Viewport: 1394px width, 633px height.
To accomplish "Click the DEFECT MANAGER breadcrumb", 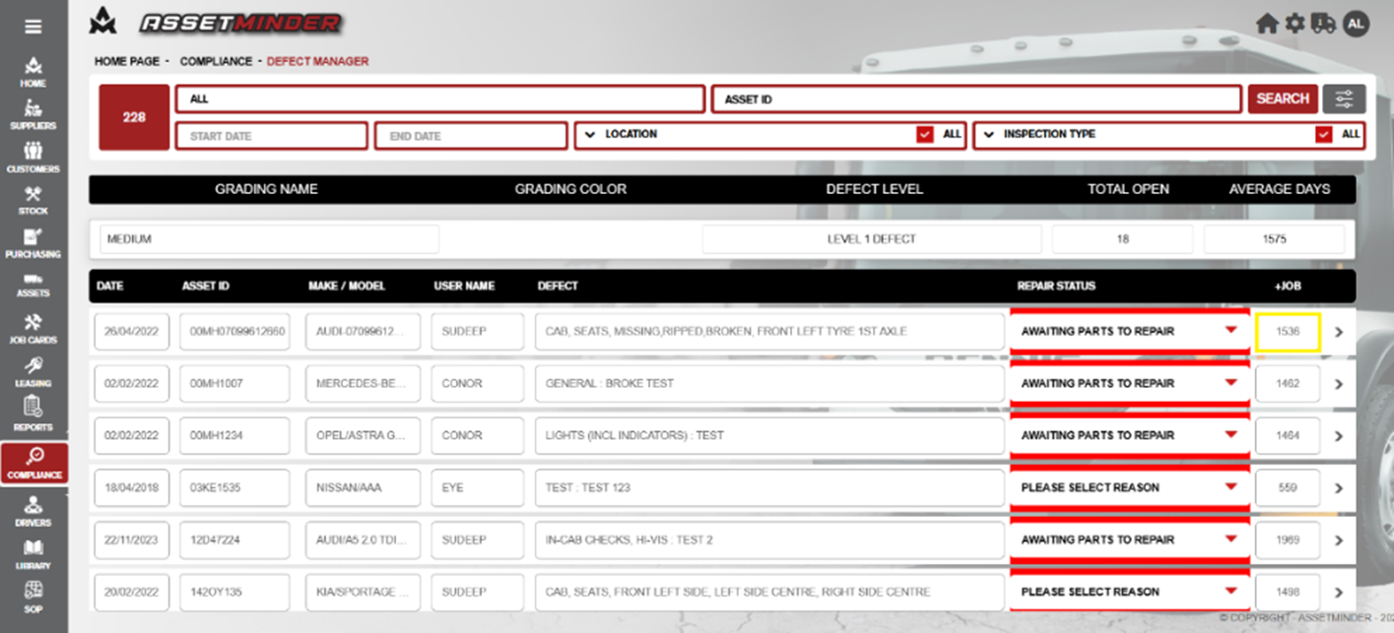I will pos(317,61).
